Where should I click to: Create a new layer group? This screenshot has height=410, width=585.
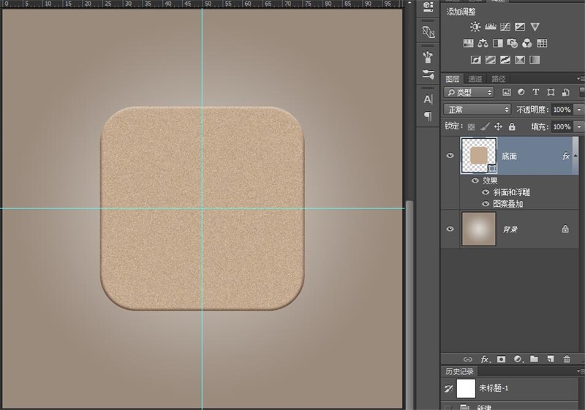(535, 359)
